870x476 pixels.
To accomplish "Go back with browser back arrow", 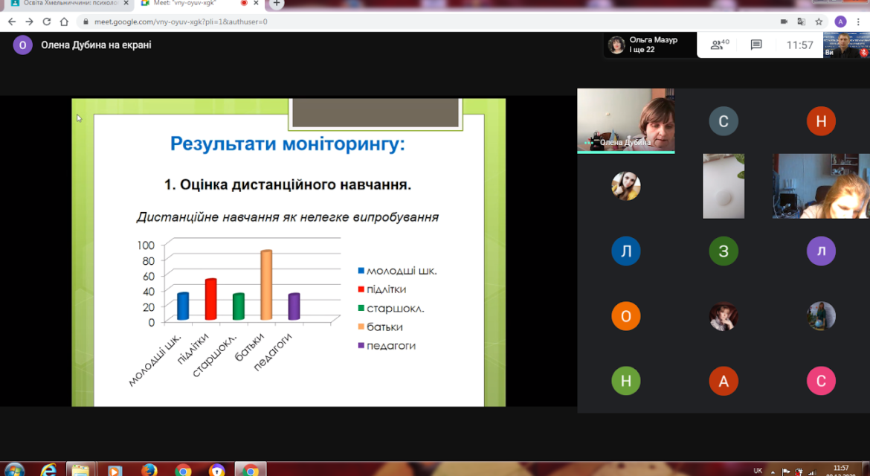I will [x=12, y=22].
